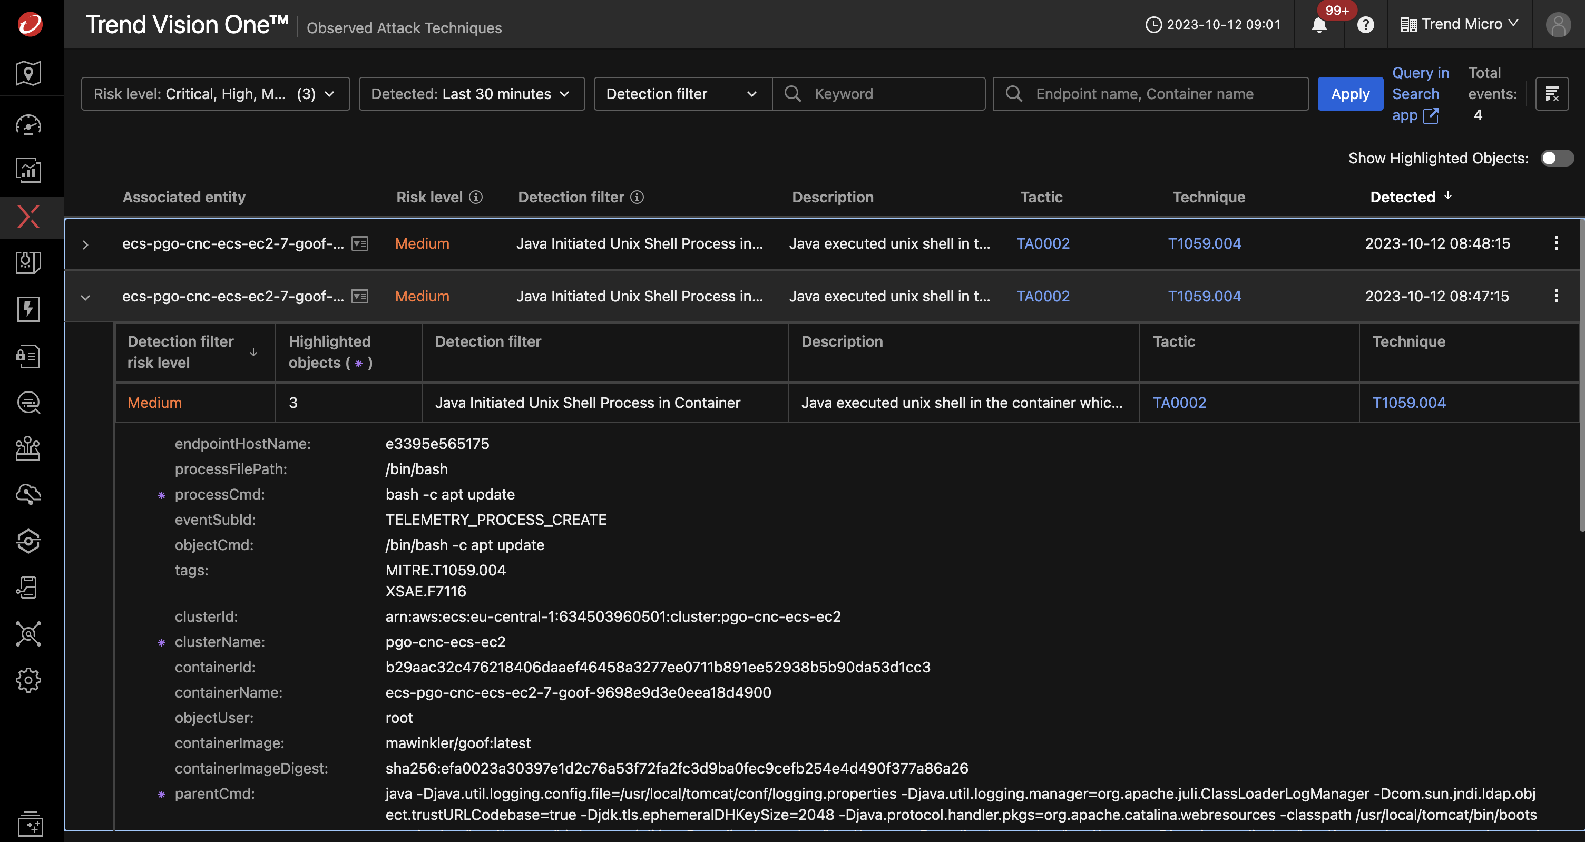This screenshot has height=842, width=1585.
Task: Click the Trend Micro logo icon
Action: coord(30,25)
